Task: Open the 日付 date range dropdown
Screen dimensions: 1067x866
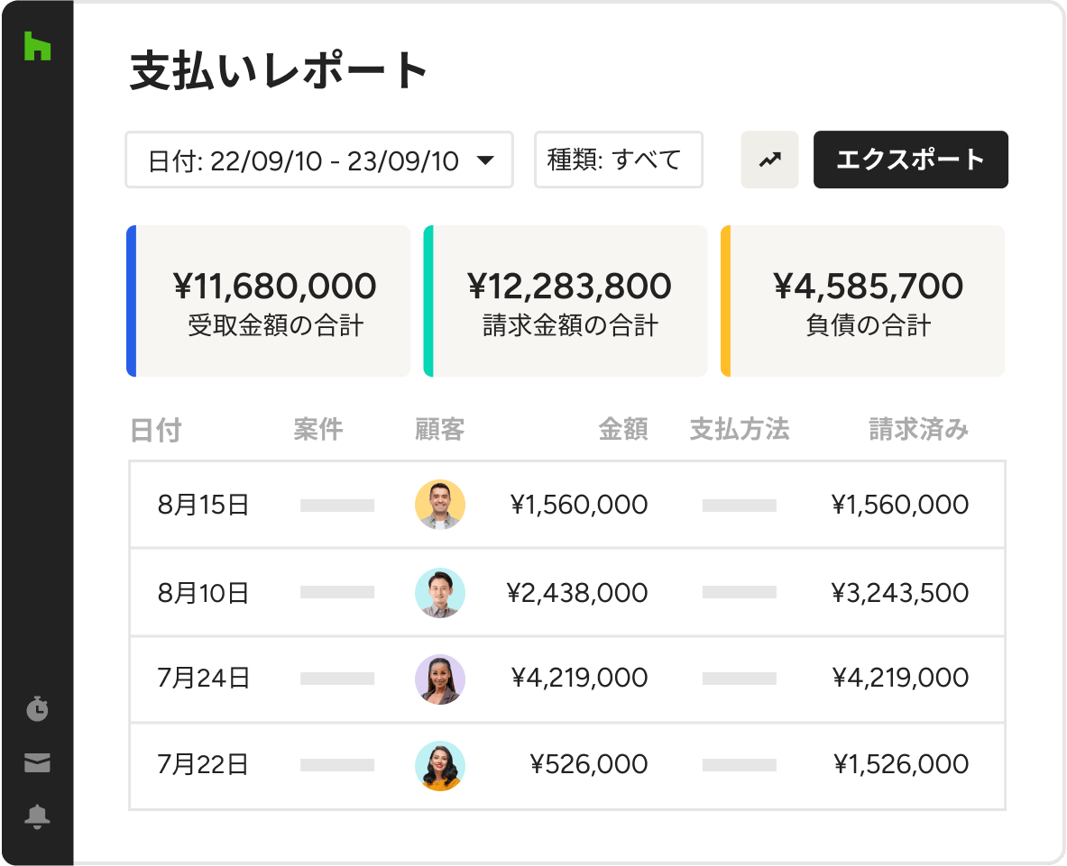Action: 319,160
